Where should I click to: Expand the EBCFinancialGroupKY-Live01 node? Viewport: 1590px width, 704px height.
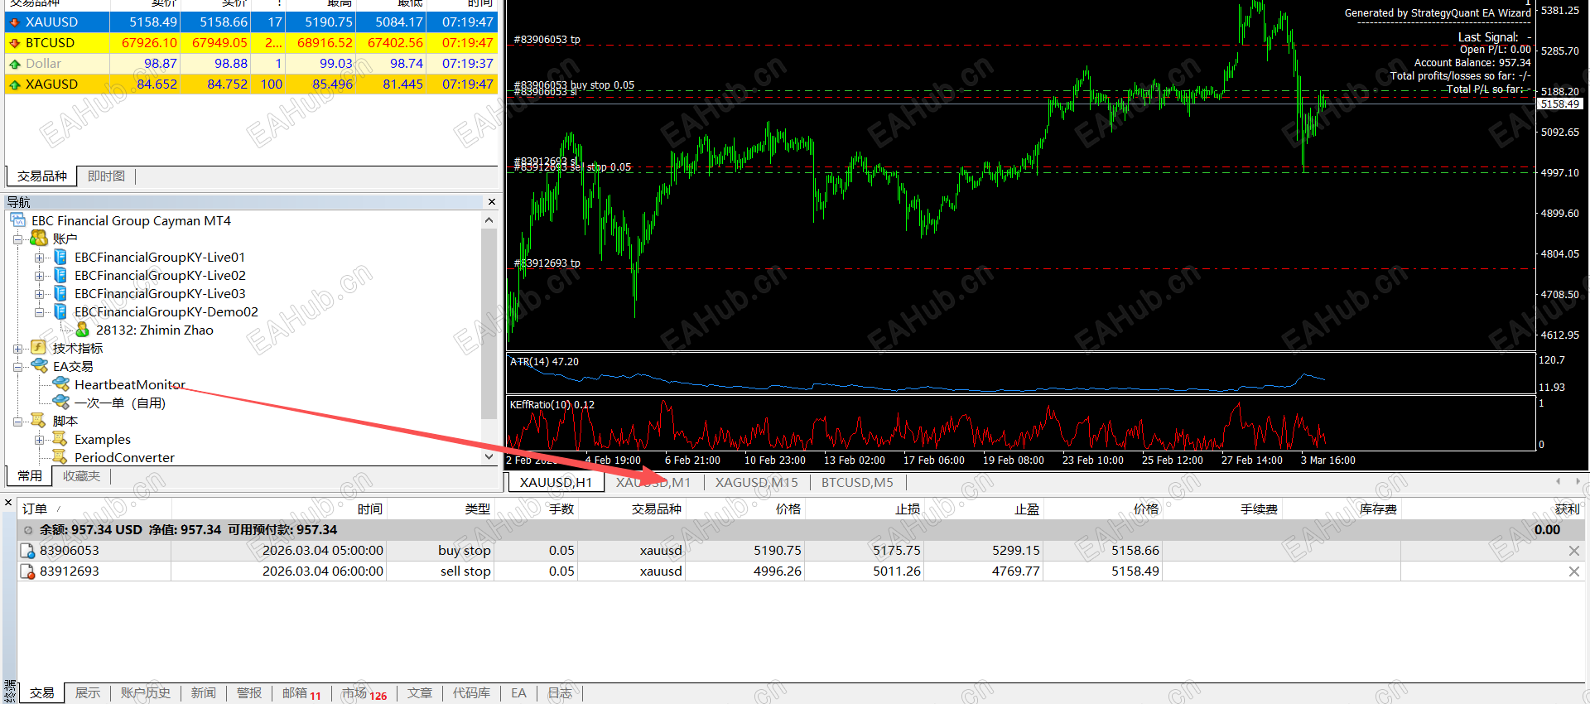(x=39, y=258)
